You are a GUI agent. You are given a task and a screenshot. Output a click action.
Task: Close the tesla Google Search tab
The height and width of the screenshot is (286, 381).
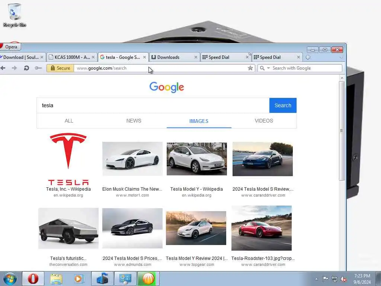pos(145,57)
